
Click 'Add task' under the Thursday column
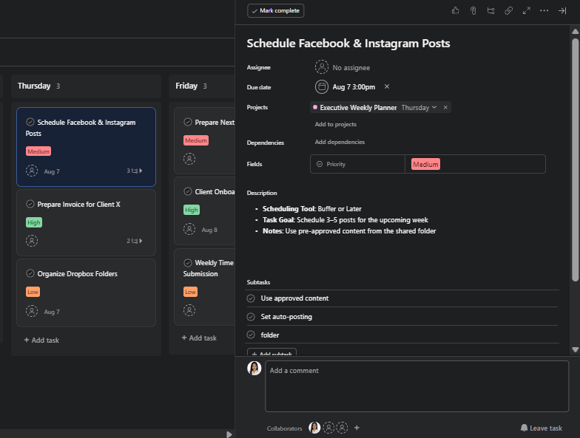point(41,341)
